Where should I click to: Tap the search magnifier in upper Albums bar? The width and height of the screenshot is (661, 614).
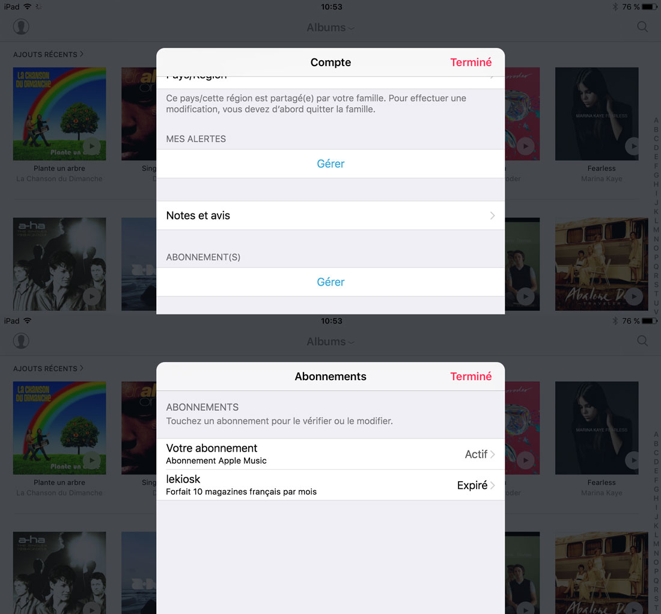642,27
